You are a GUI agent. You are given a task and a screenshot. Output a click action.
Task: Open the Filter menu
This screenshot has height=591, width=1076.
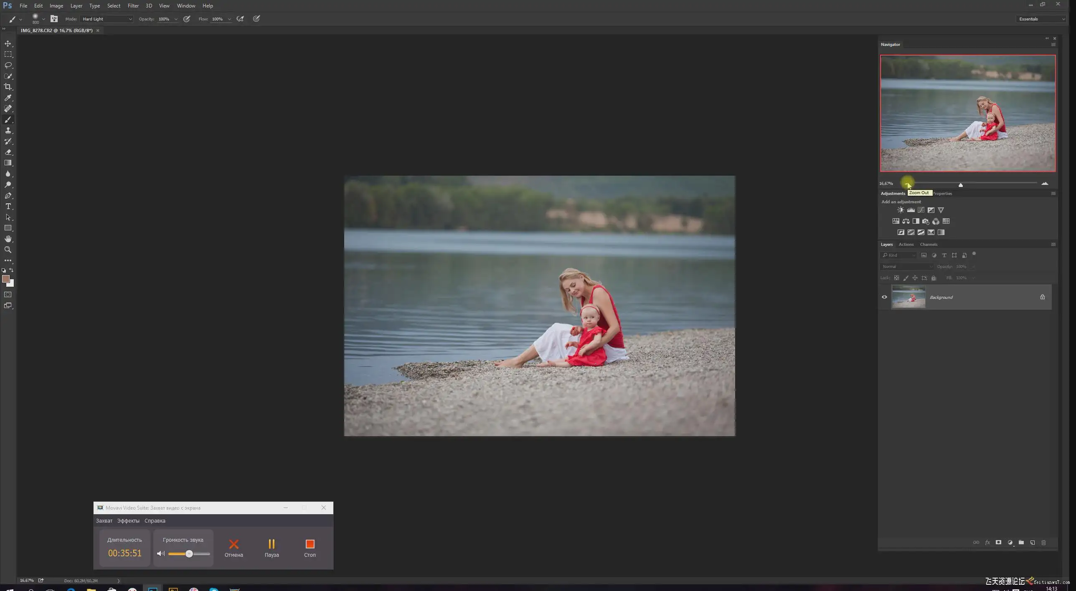pos(133,6)
